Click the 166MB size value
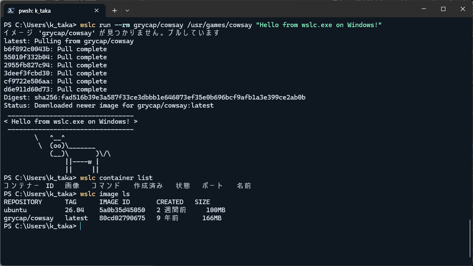The height and width of the screenshot is (266, 473). [212, 218]
